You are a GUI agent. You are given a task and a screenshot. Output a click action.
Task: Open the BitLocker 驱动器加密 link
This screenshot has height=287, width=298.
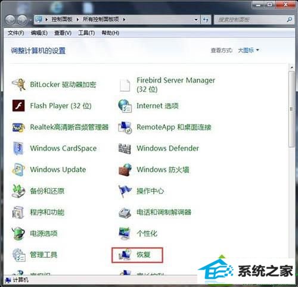click(63, 85)
